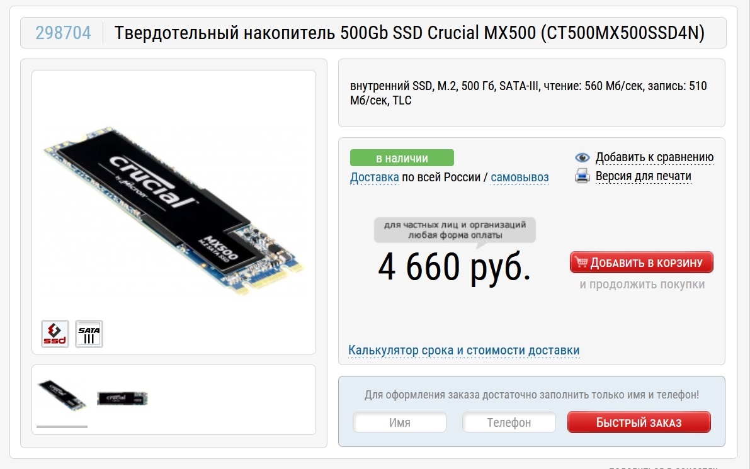Select the second flat SSD thumbnail

tap(122, 398)
